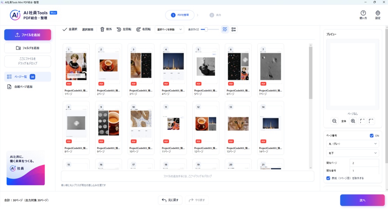
Task: Switch to list view icon
Action: pyautogui.click(x=233, y=30)
